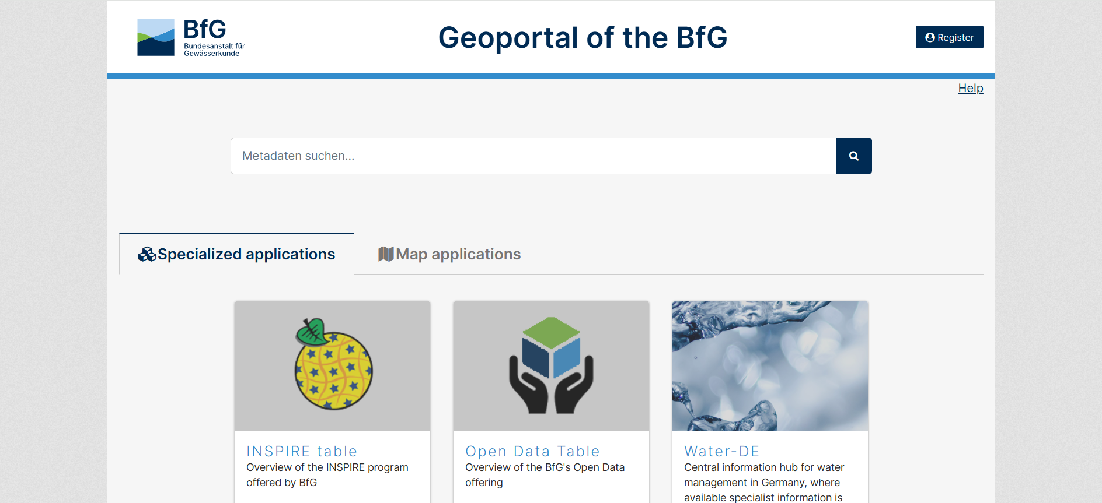This screenshot has width=1102, height=503.
Task: Switch to the Map applications tab
Action: coord(449,254)
